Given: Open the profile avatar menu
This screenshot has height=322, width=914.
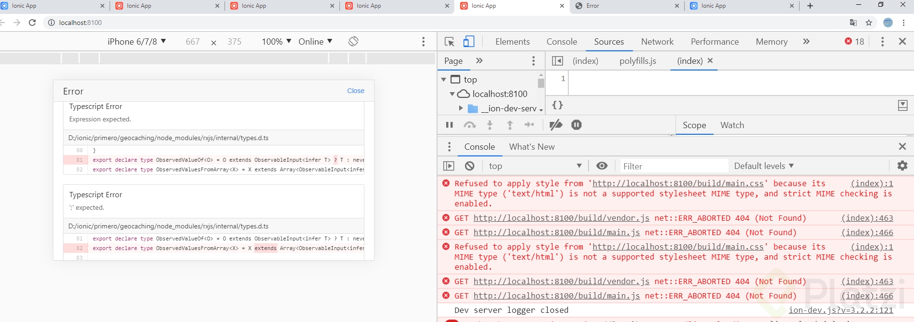Looking at the screenshot, I should click(x=888, y=23).
